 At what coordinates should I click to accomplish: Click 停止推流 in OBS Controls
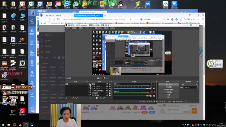pyautogui.click(x=169, y=84)
